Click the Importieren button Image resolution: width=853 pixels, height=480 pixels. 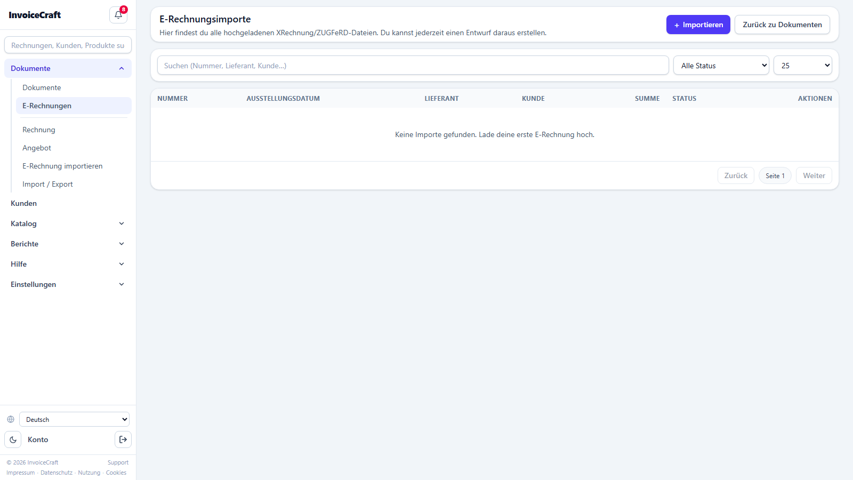tap(698, 25)
